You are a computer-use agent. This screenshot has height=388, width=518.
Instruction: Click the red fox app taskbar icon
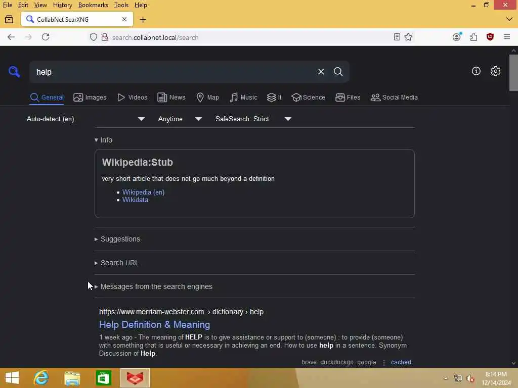point(135,378)
